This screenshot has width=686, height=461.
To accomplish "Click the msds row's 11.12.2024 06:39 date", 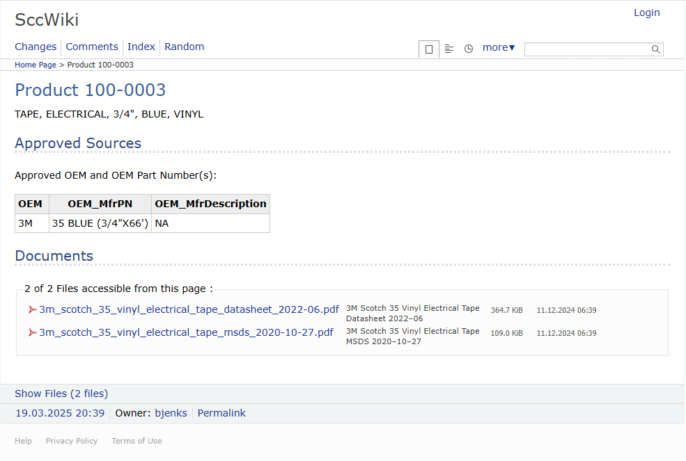I will click(x=567, y=333).
